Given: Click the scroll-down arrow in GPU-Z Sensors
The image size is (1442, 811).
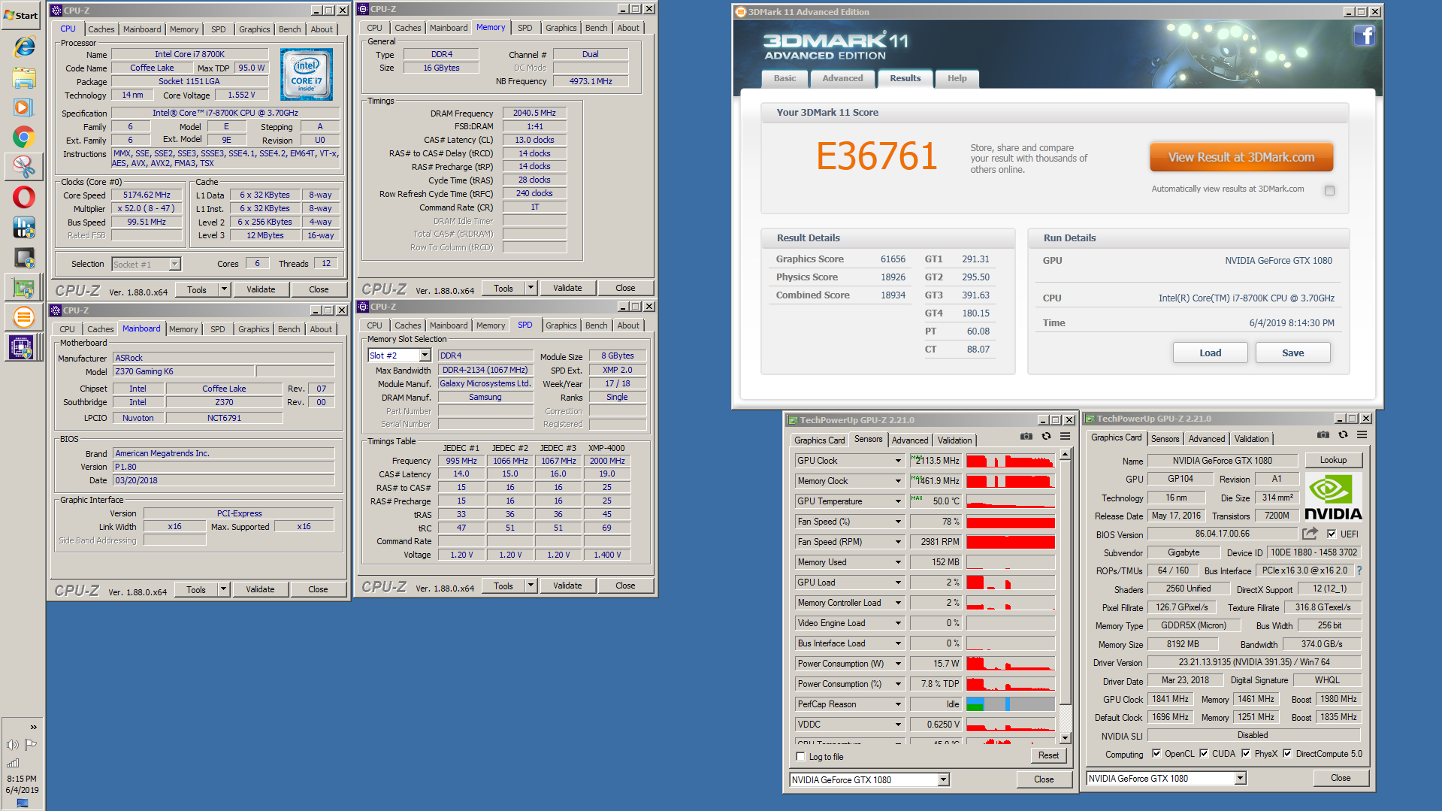Looking at the screenshot, I should tap(1065, 738).
